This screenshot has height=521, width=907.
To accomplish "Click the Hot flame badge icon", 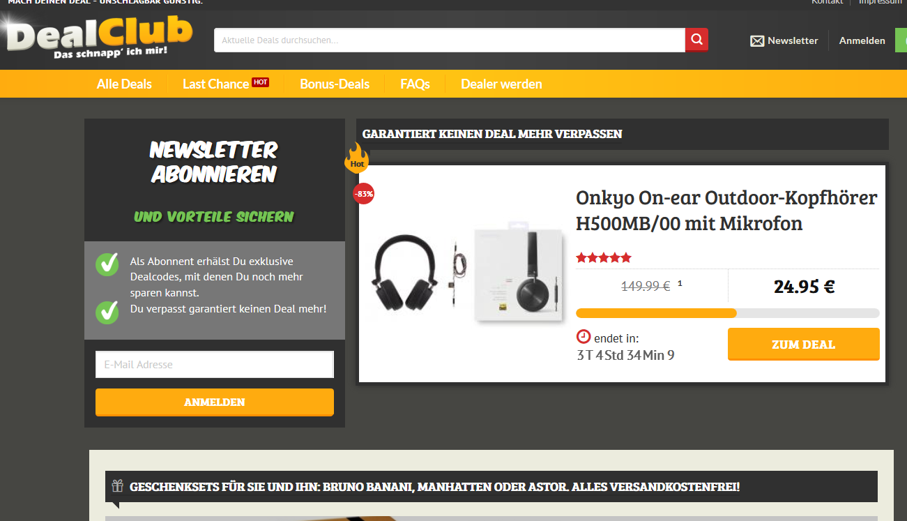I will 356,158.
